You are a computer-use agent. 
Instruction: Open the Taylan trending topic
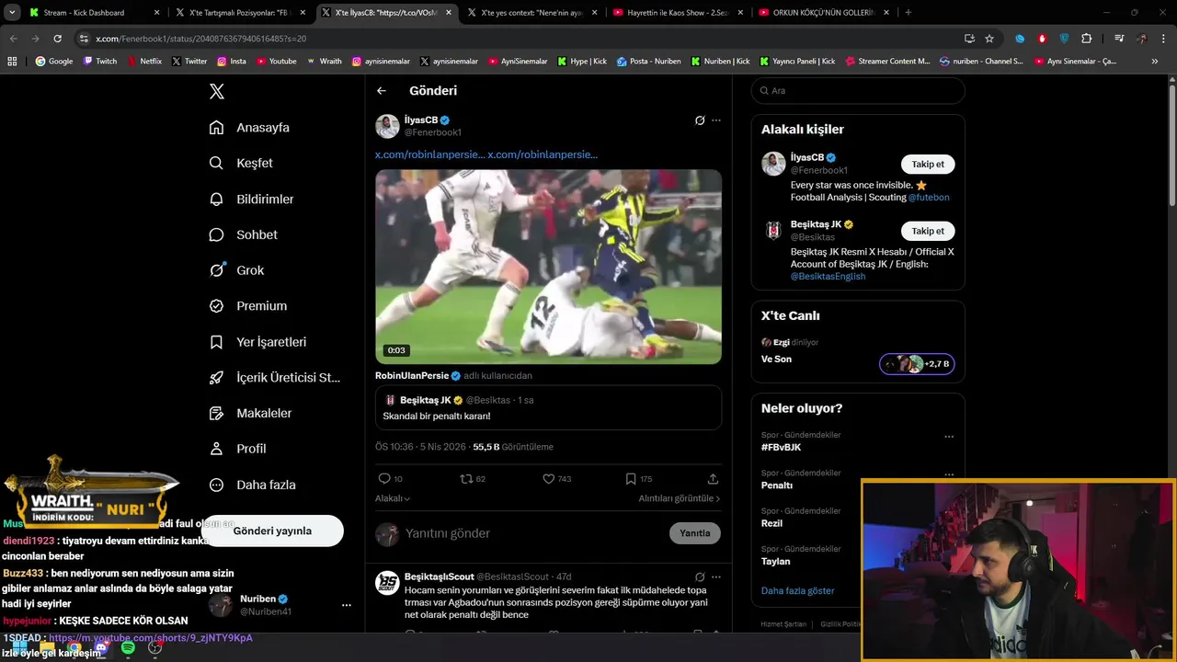[x=776, y=562]
